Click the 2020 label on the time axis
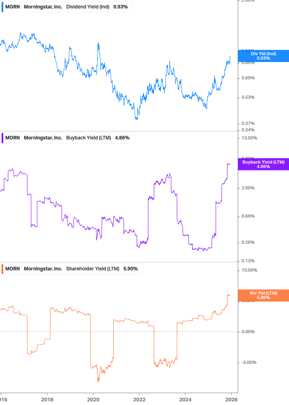Screen dimensions: 289x405 pos(93,400)
